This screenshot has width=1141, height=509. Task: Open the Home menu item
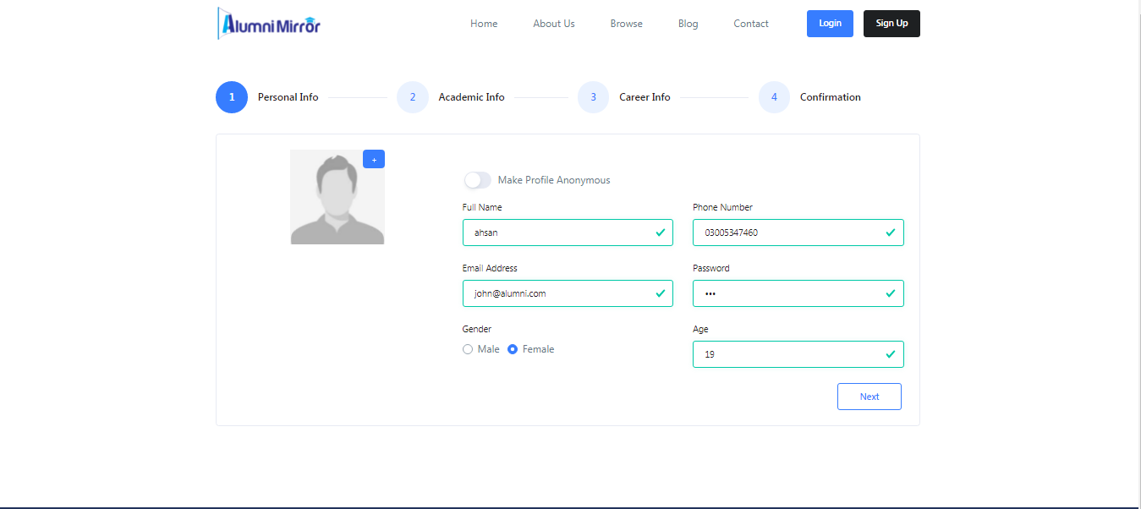(484, 24)
